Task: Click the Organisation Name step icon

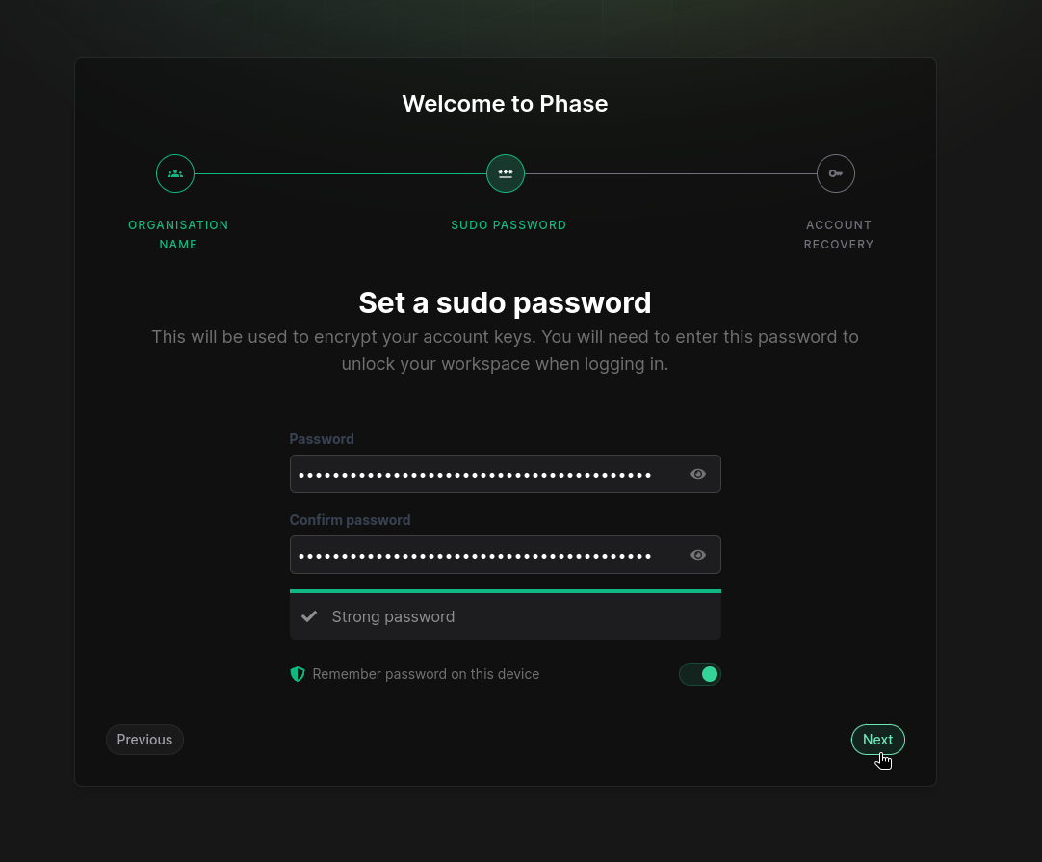Action: [x=174, y=173]
